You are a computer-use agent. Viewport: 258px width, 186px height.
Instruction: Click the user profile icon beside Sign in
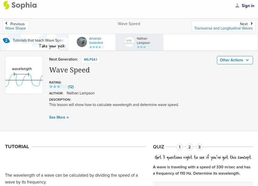237,5
